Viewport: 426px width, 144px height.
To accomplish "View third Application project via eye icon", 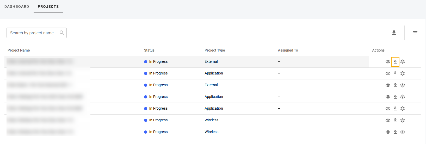I will [388, 109].
